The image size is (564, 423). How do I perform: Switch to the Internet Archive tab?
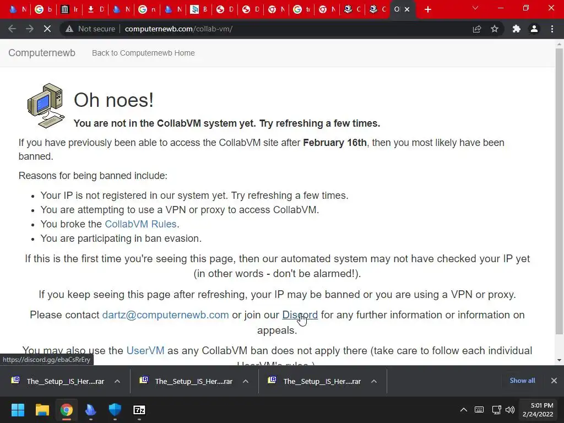coord(69,9)
